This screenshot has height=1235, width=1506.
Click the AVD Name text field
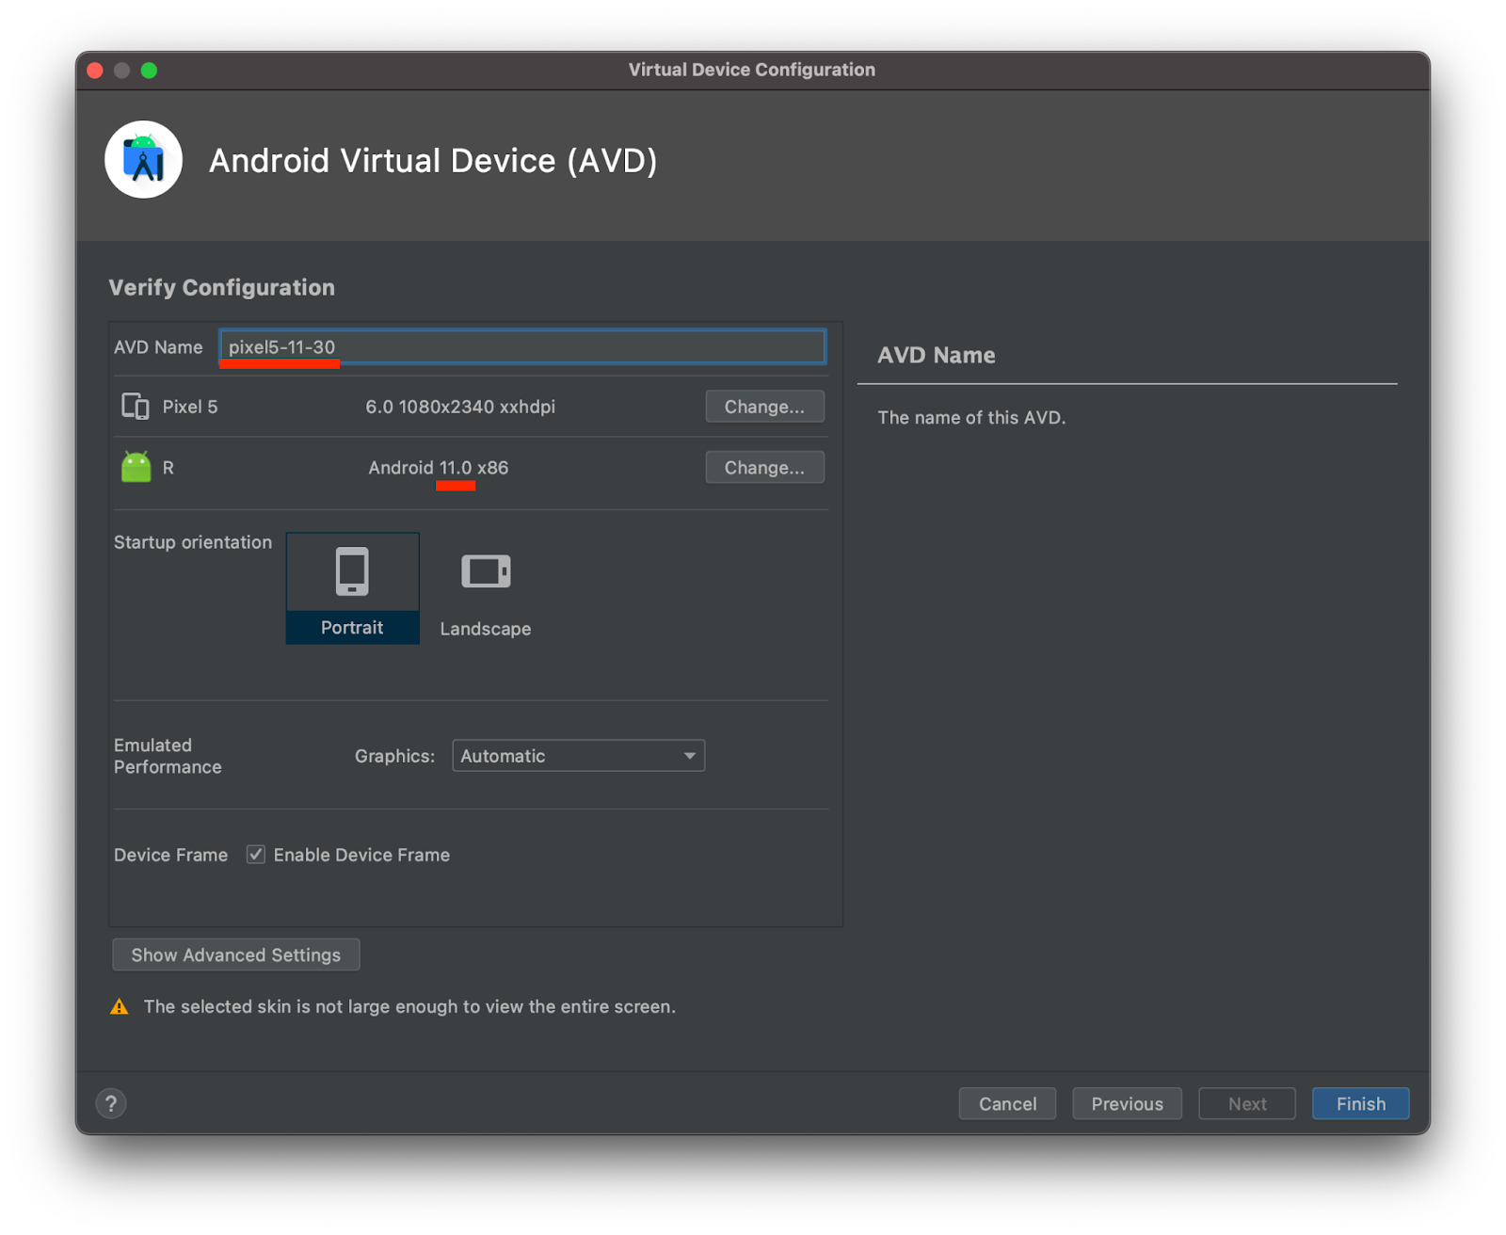(x=522, y=346)
